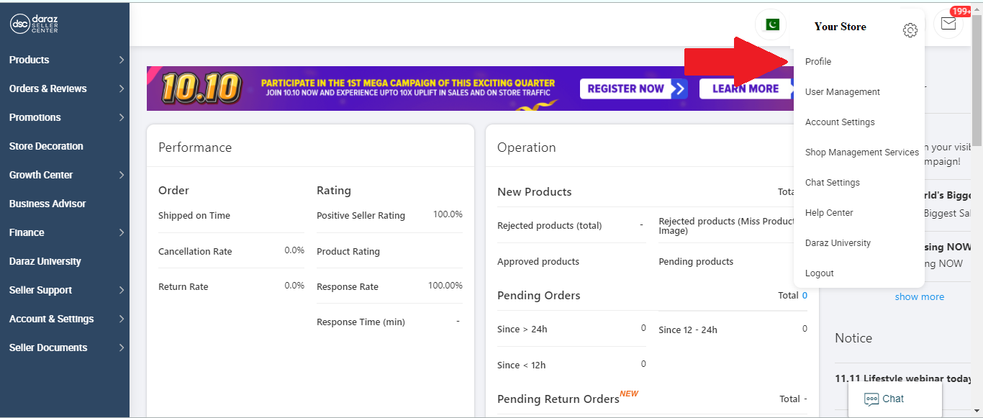Choose Logout from the store menu
Viewport: 983px width, 418px height.
click(x=819, y=273)
